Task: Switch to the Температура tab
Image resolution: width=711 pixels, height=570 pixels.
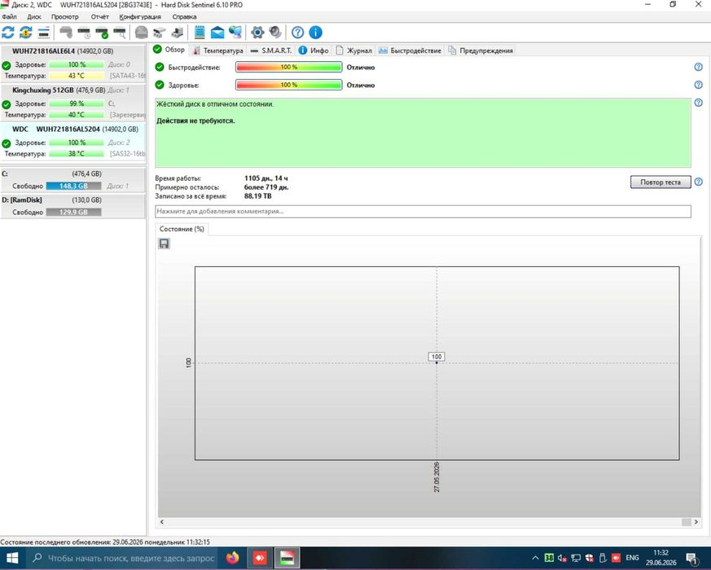Action: click(x=218, y=50)
